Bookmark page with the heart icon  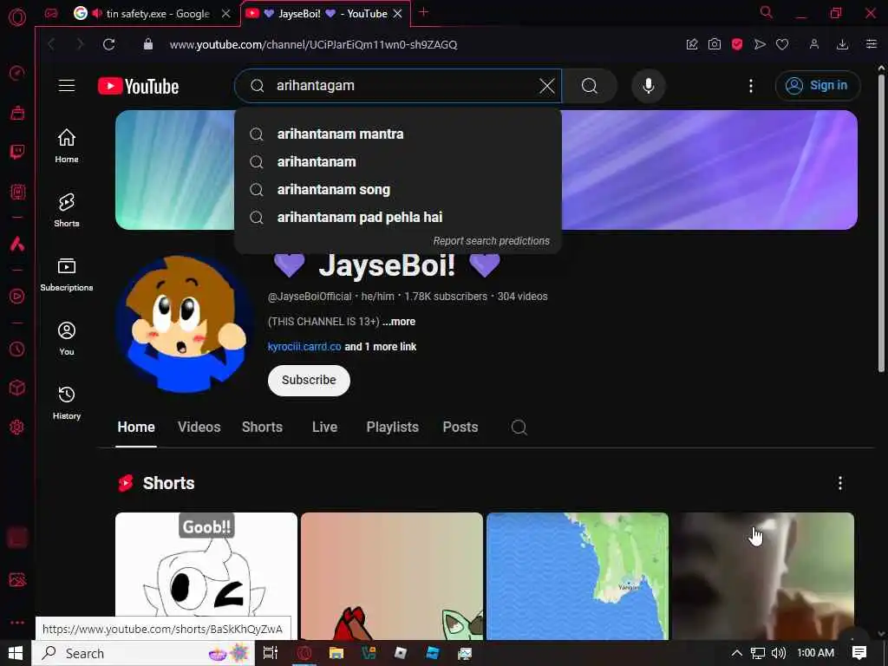click(x=782, y=44)
